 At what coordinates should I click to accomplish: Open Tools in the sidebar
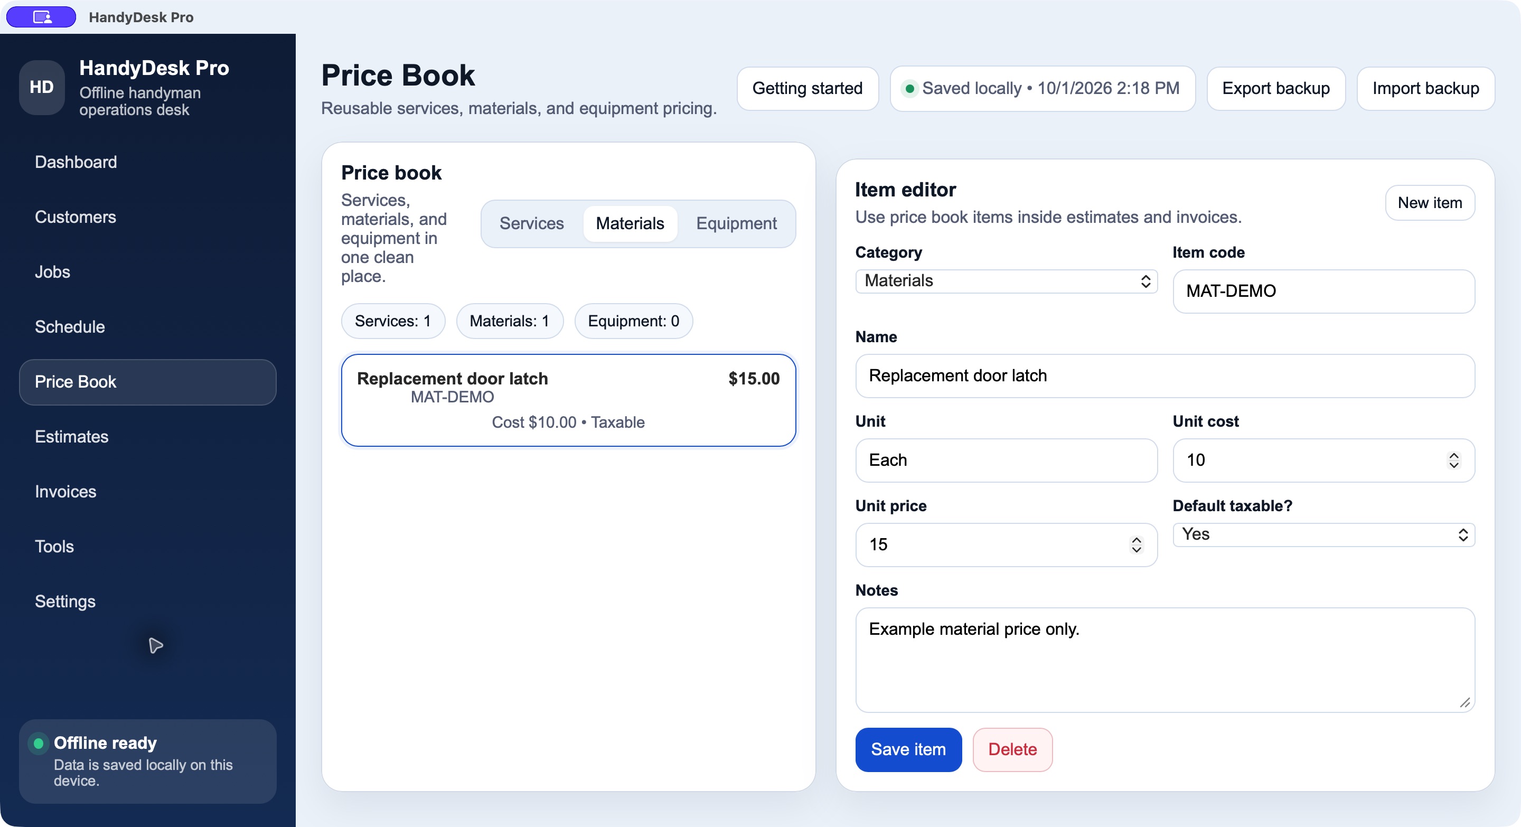[x=148, y=547]
